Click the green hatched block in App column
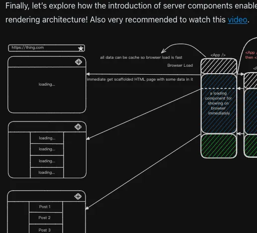The width and height of the screenshot is (257, 233). [219, 146]
